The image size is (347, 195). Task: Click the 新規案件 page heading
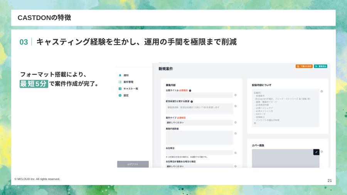pos(166,69)
